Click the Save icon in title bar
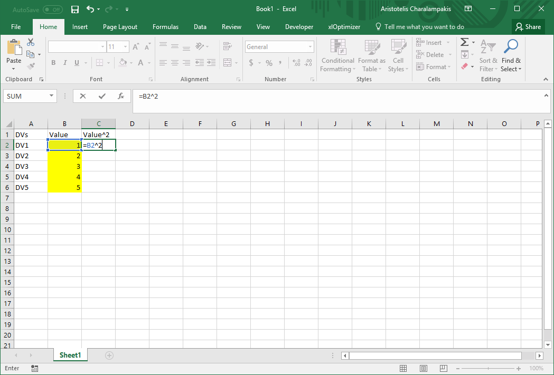This screenshot has height=375, width=554. click(x=75, y=9)
